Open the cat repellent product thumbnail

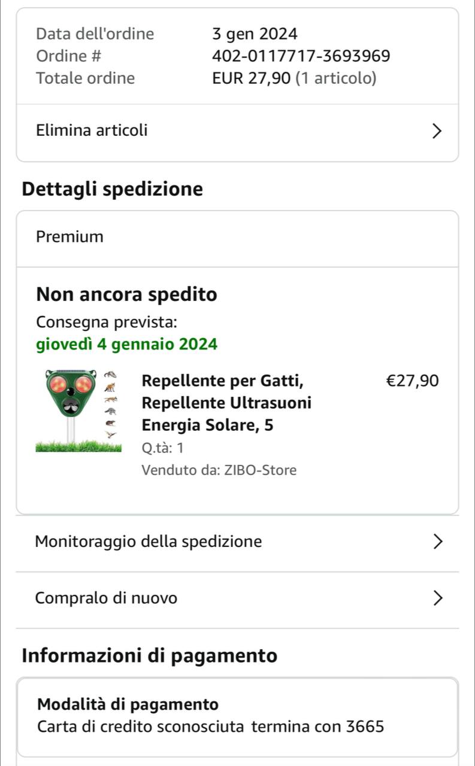click(78, 411)
